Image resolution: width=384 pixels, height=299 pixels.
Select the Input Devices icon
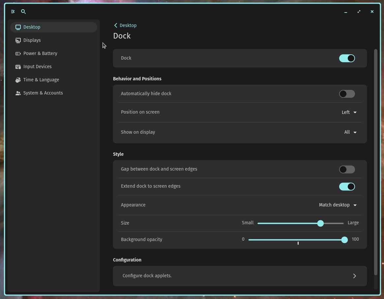pyautogui.click(x=18, y=67)
